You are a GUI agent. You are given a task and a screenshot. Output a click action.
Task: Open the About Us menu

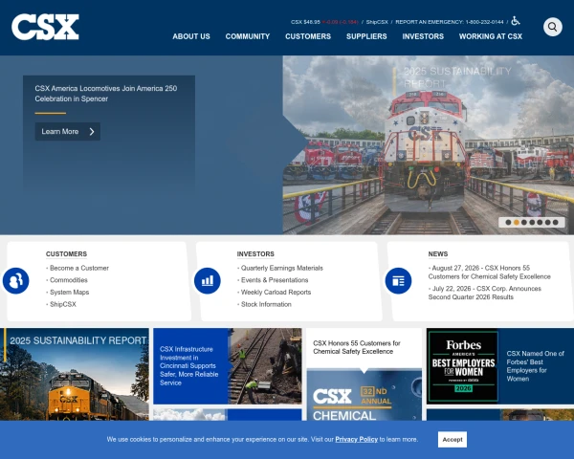pos(191,36)
